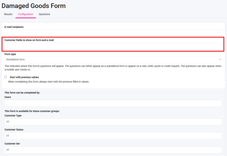The width and height of the screenshot is (227, 156).
Task: Click the Users label text
Action: (8, 97)
